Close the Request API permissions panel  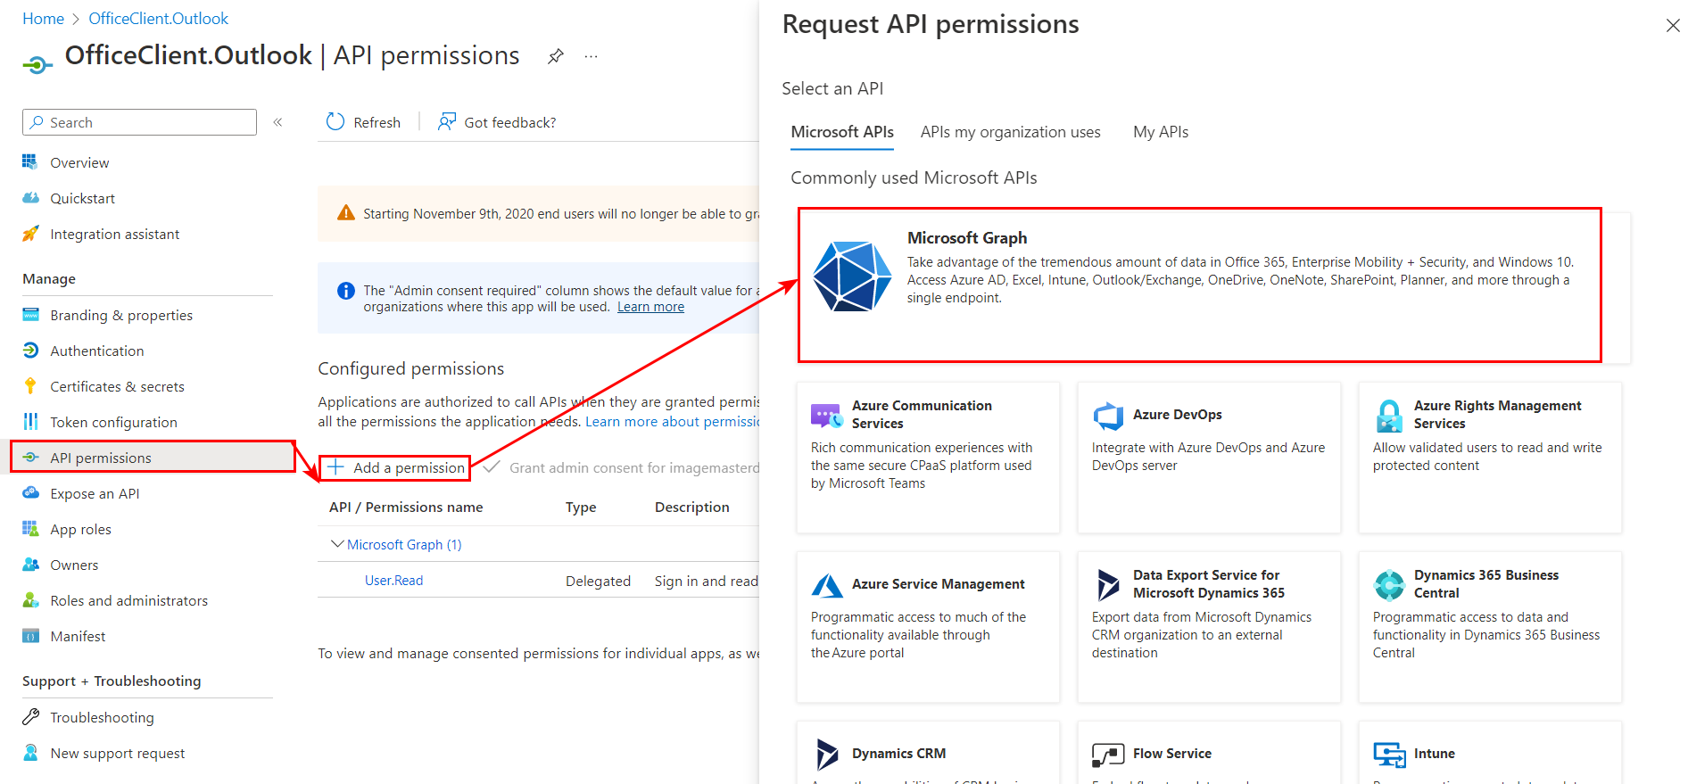tap(1673, 25)
